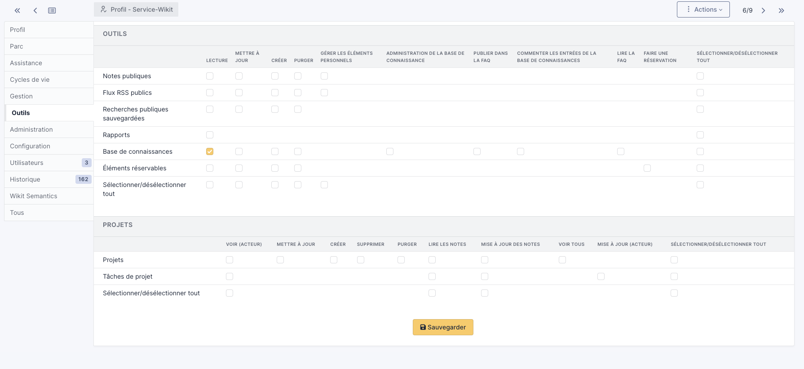Go to first record using double-left arrow
804x369 pixels.
tap(18, 10)
